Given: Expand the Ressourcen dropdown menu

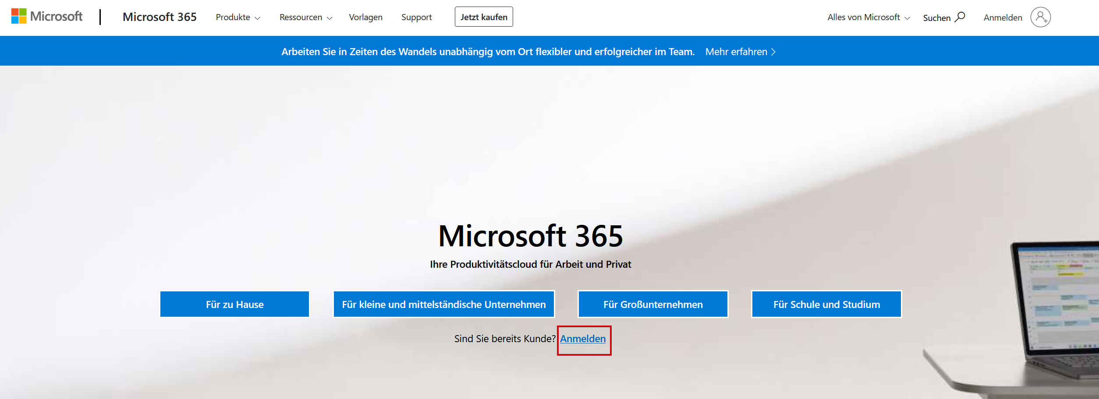Looking at the screenshot, I should pyautogui.click(x=306, y=17).
